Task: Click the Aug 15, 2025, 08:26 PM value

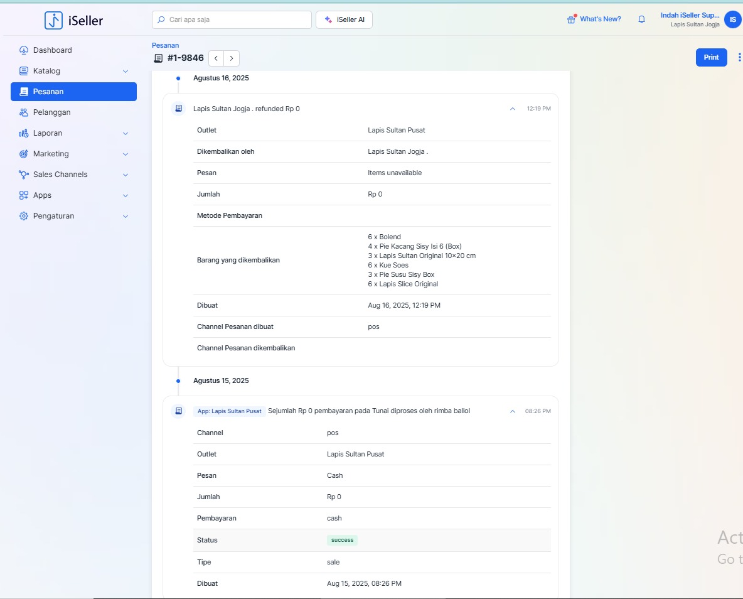Action: [364, 584]
